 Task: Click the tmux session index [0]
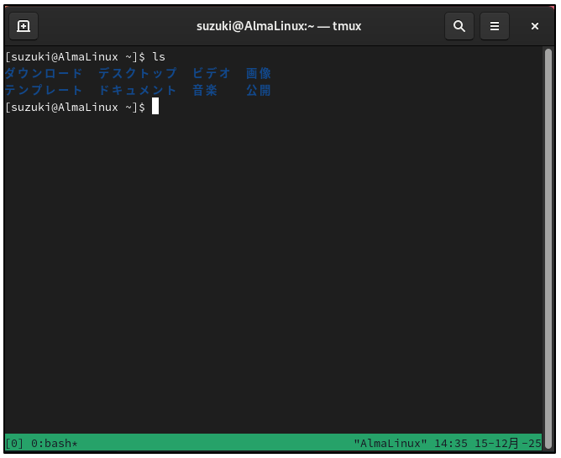point(14,443)
